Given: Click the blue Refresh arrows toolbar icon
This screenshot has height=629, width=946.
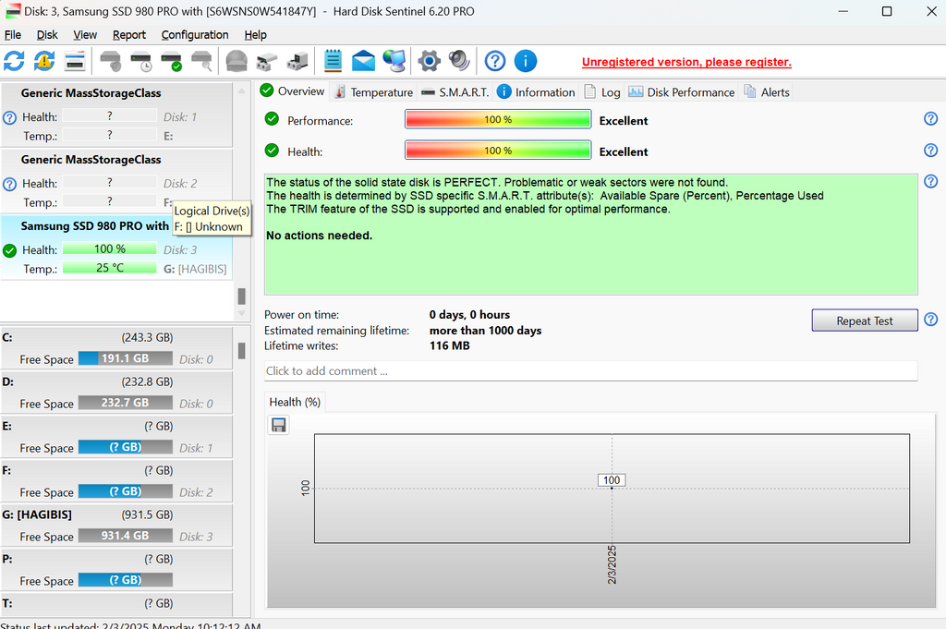Looking at the screenshot, I should (x=15, y=61).
